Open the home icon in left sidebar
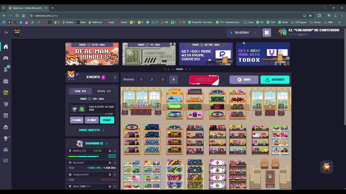The height and width of the screenshot is (194, 346). coord(6,47)
